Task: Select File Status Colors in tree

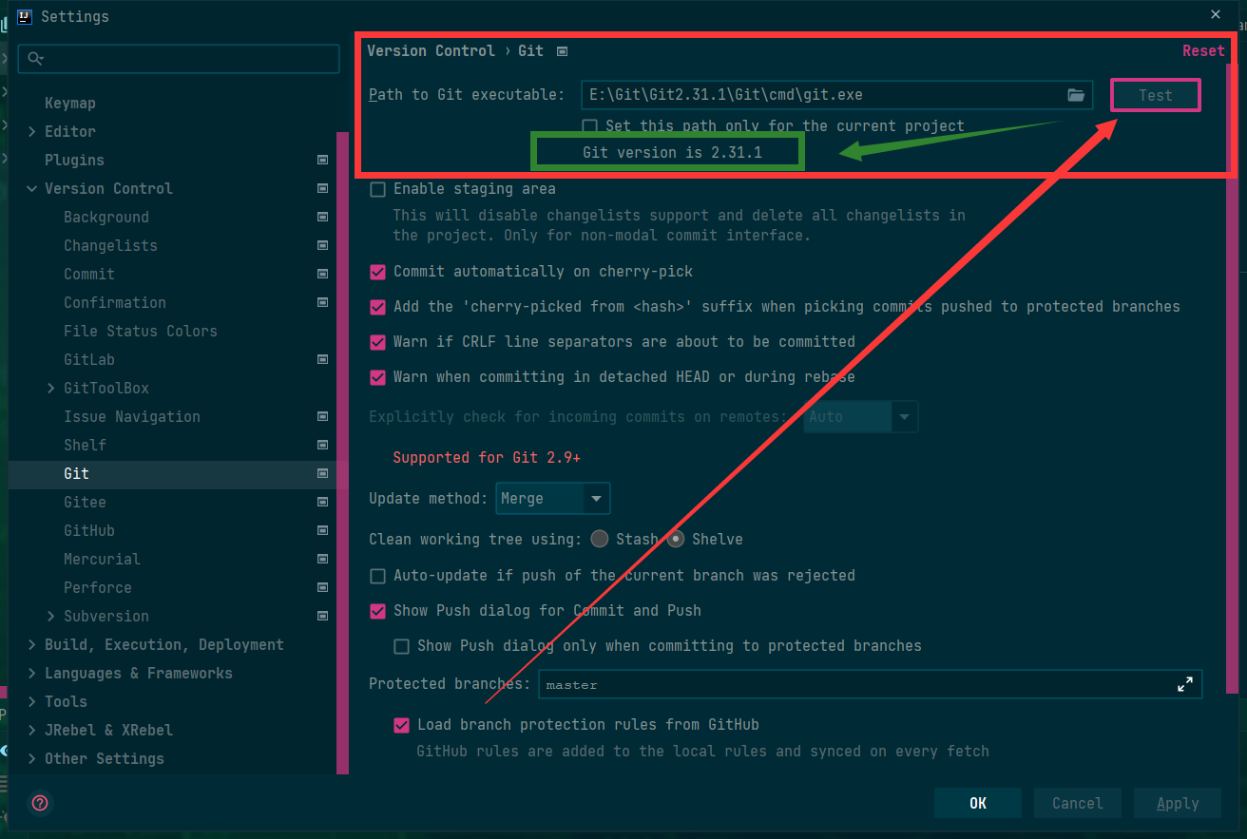Action: pyautogui.click(x=141, y=331)
